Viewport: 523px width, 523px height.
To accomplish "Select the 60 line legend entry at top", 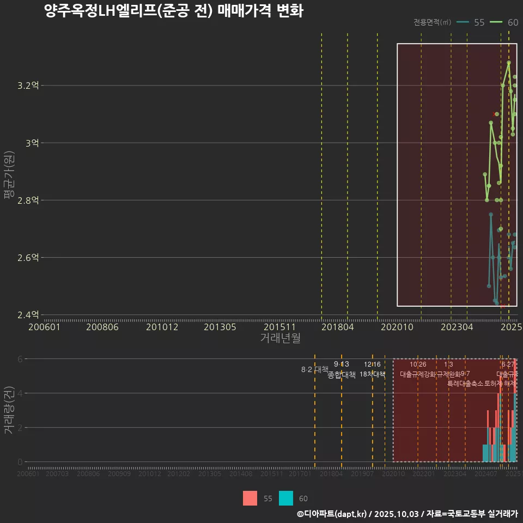I will pyautogui.click(x=504, y=22).
